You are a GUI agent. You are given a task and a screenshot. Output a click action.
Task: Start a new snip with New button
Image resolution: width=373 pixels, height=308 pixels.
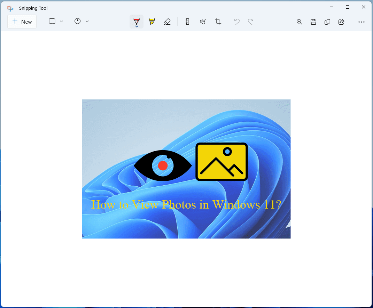(22, 22)
